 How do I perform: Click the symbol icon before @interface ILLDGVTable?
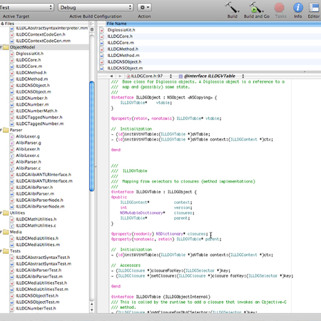pyautogui.click(x=180, y=76)
